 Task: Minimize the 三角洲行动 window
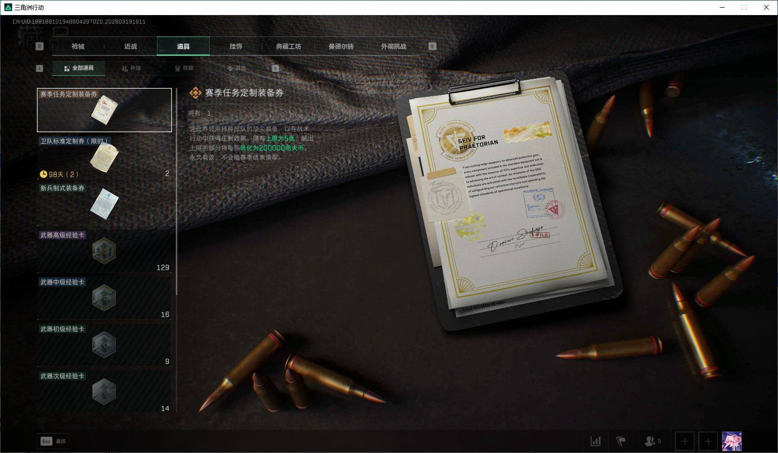click(x=723, y=7)
